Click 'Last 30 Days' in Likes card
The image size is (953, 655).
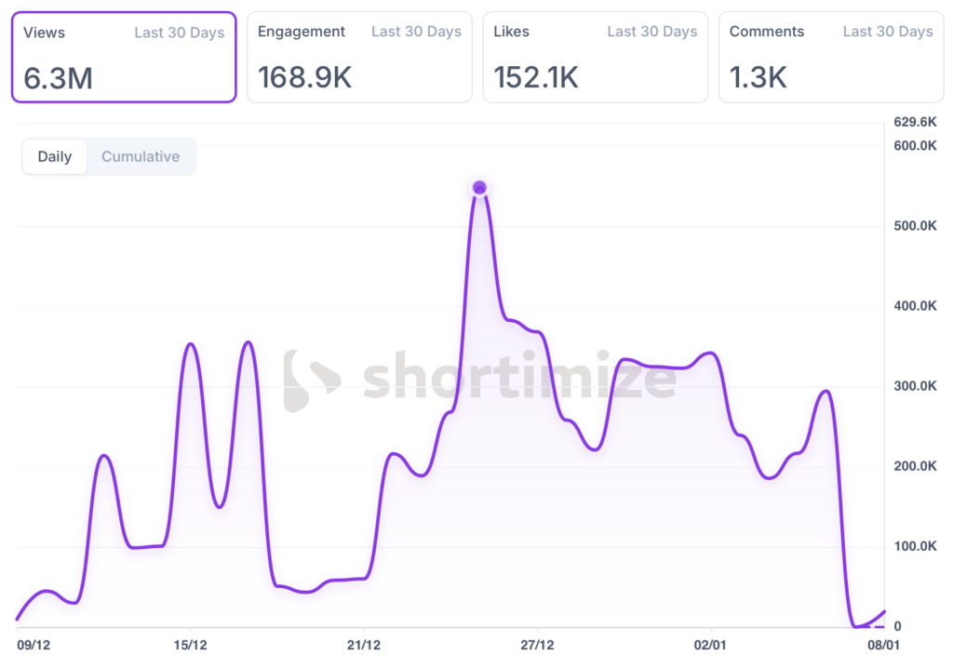tap(651, 32)
